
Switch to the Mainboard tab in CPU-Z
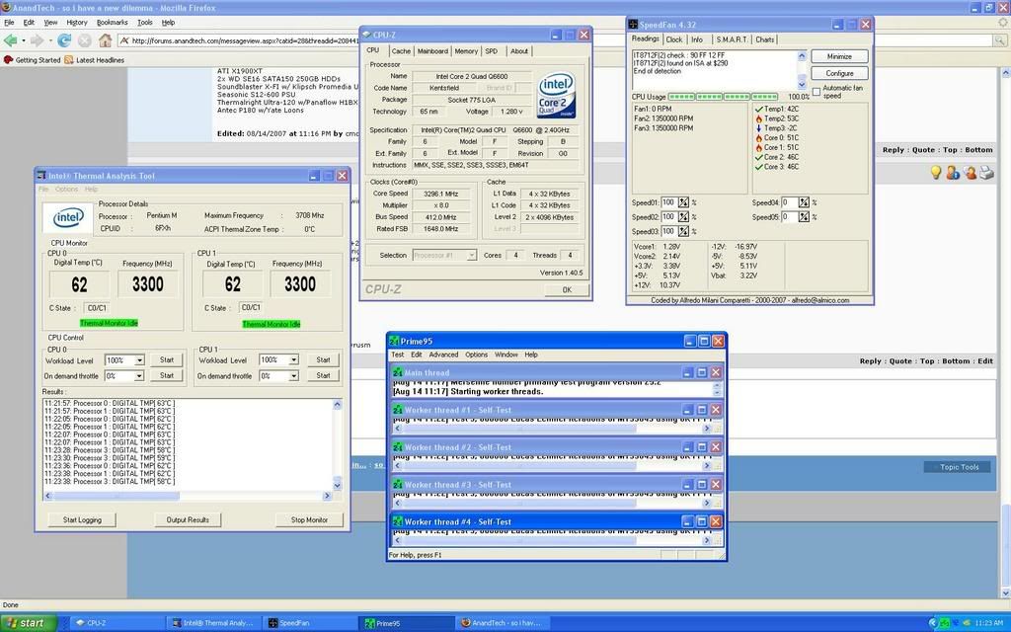(432, 51)
